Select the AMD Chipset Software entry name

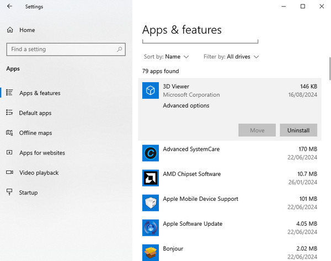(192, 174)
